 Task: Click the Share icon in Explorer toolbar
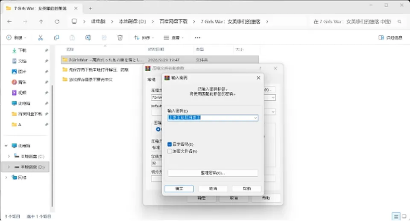[x=104, y=38]
